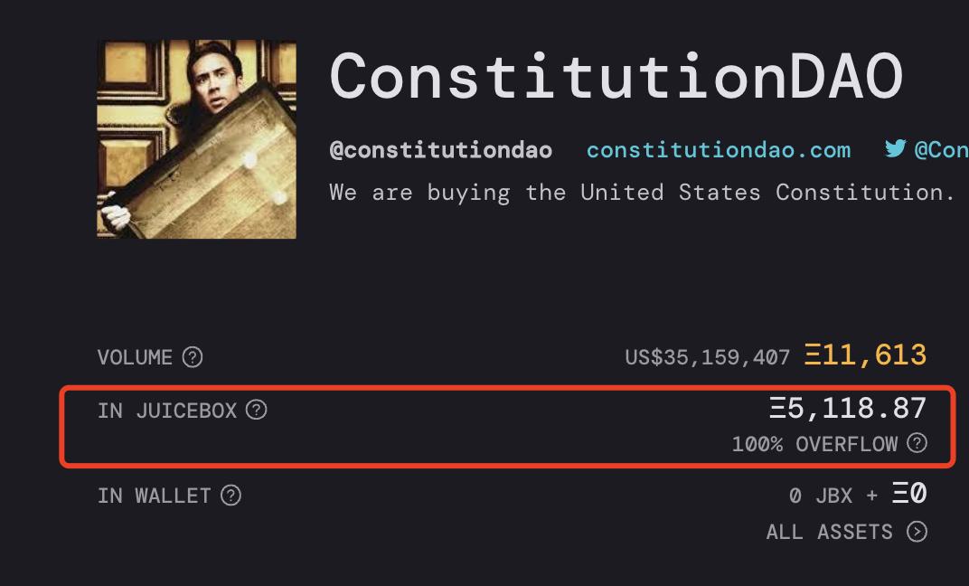Screen dimensions: 969x586
Task: Open the Twitter handle link after the bird icon
Action: (941, 150)
